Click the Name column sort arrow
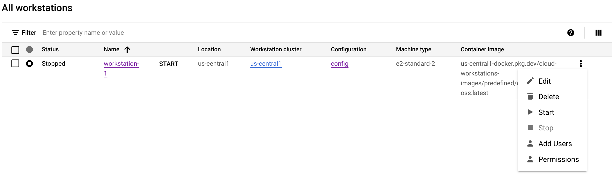This screenshot has width=614, height=176. 127,49
